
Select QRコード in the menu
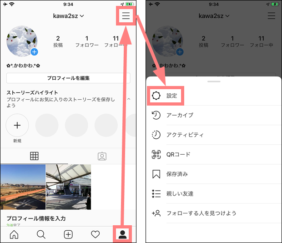[x=178, y=154]
